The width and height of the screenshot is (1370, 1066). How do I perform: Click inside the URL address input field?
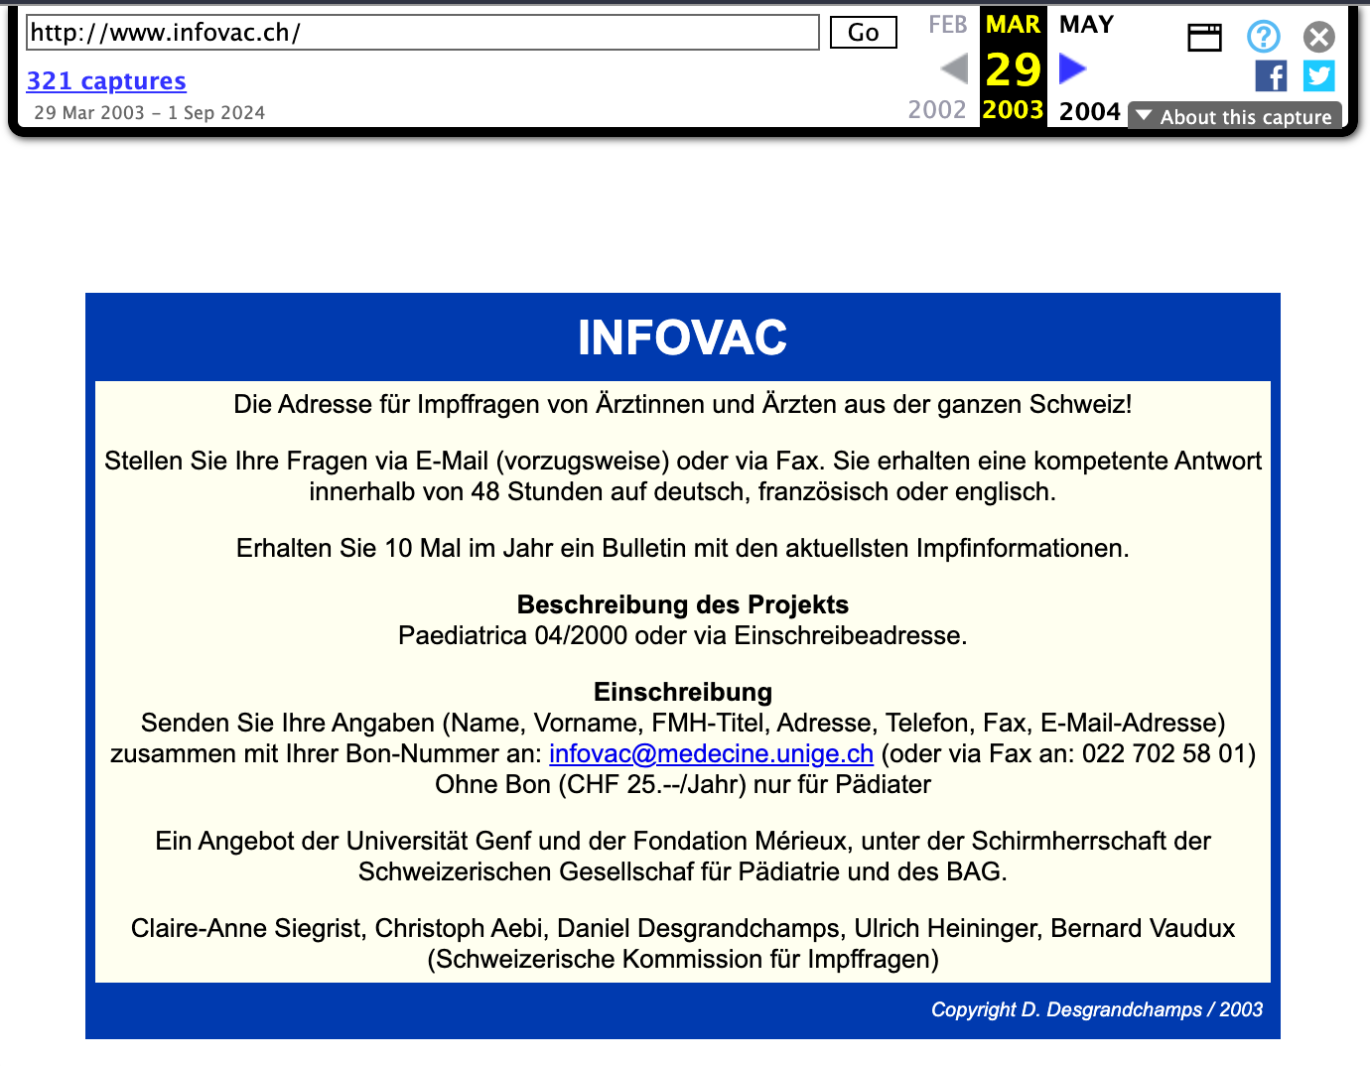click(422, 32)
